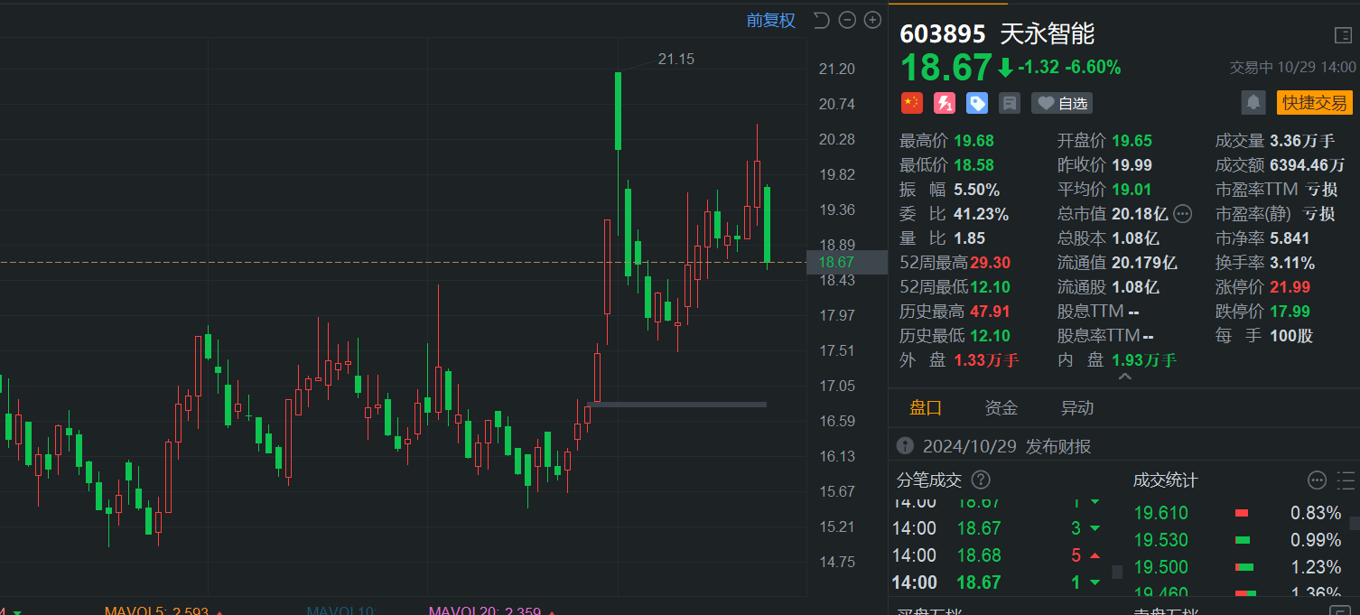Screen dimensions: 1360x615
Task: Click the 市净率 value 5.841
Action: coord(1290,238)
